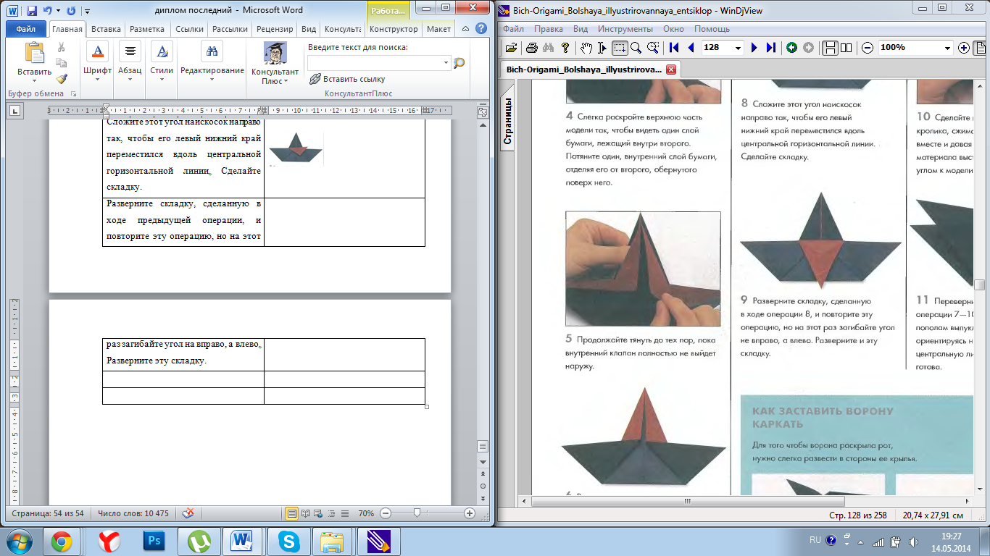Screen dimensions: 990x556
Task: Expand the 100% zoom level dropdown
Action: 948,48
